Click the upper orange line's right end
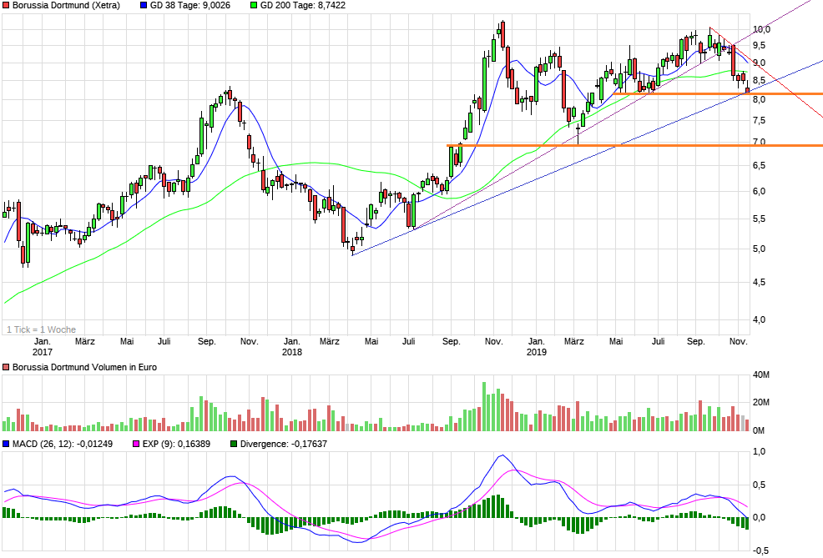The image size is (823, 558). pyautogui.click(x=820, y=94)
